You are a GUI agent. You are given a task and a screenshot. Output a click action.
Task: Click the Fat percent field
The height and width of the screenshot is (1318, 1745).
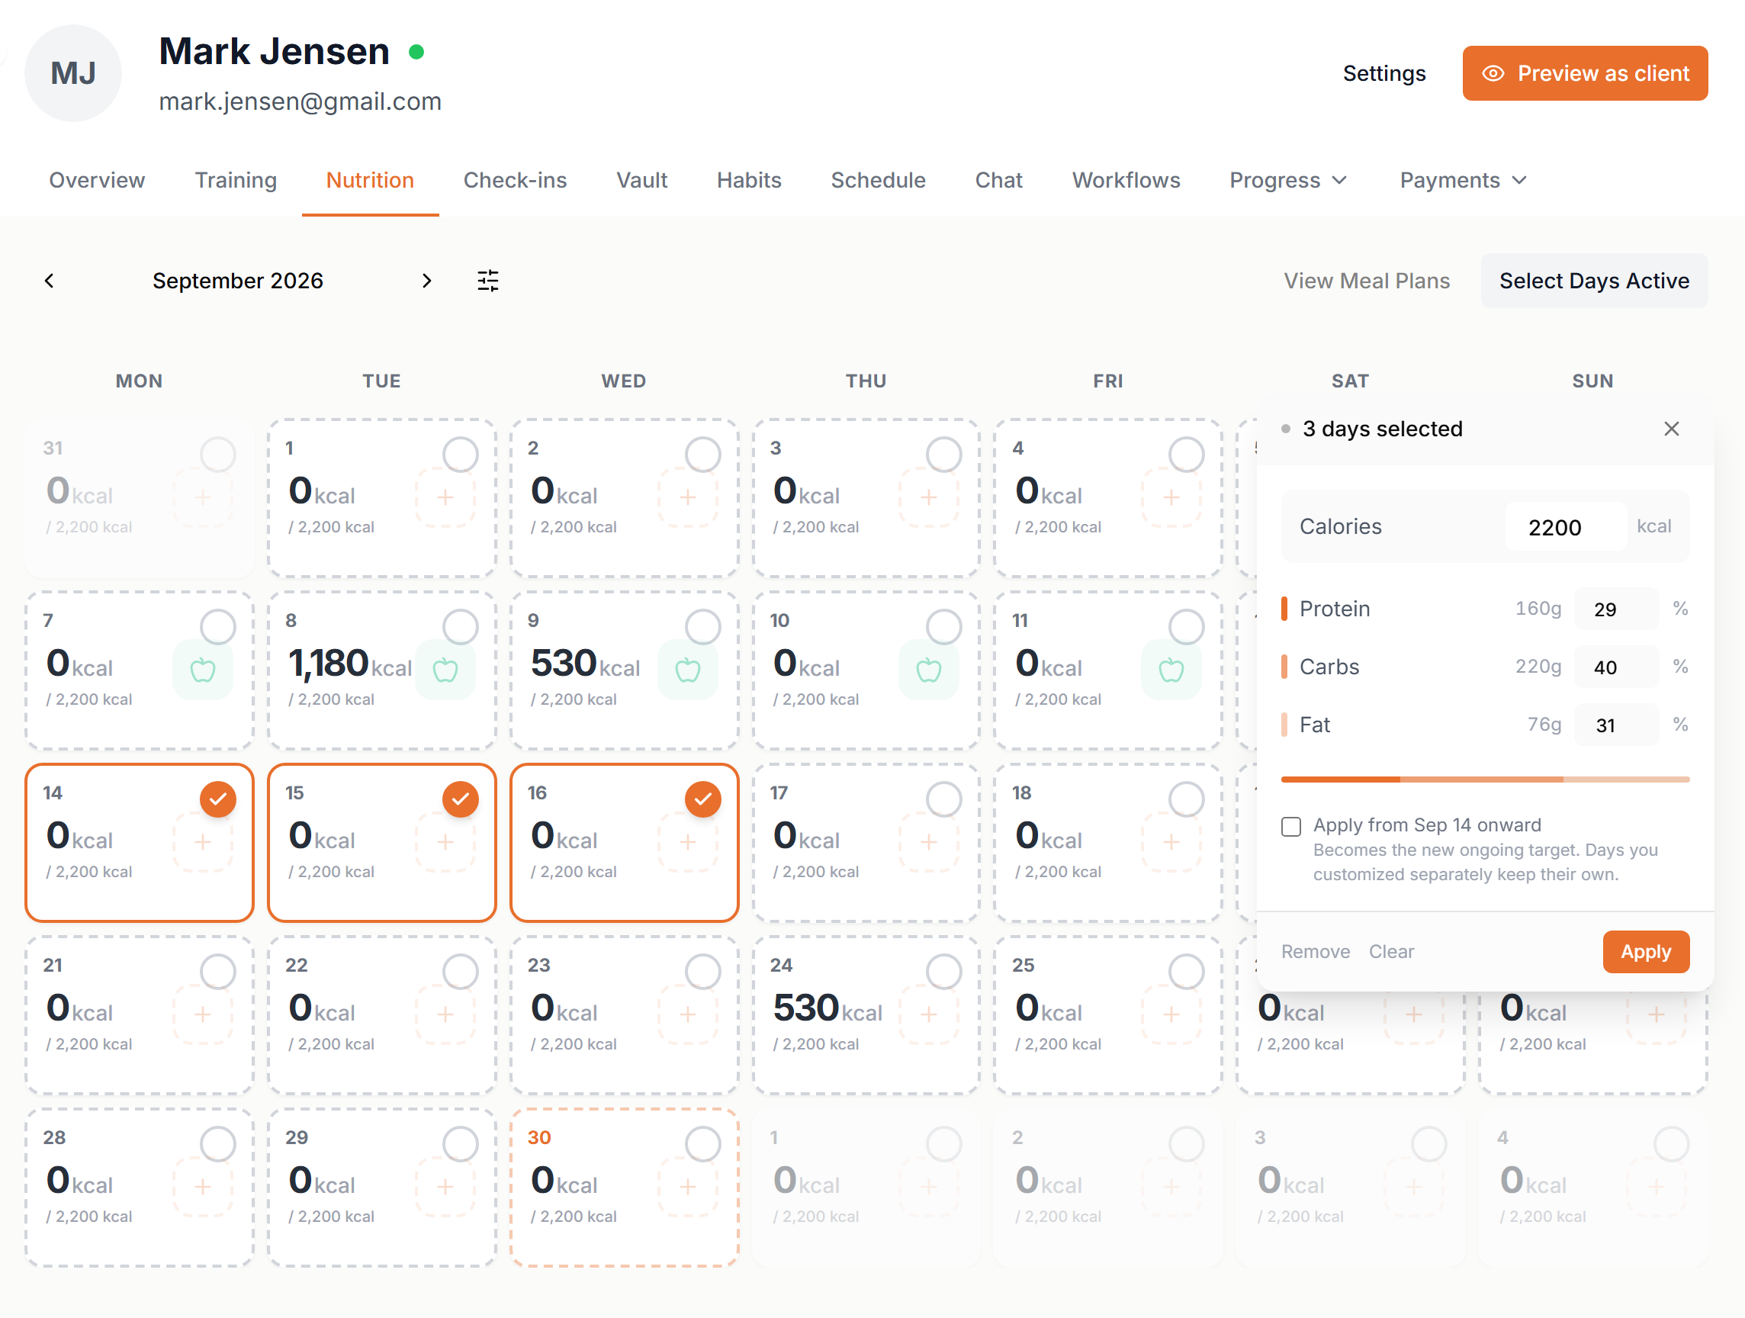(1615, 725)
